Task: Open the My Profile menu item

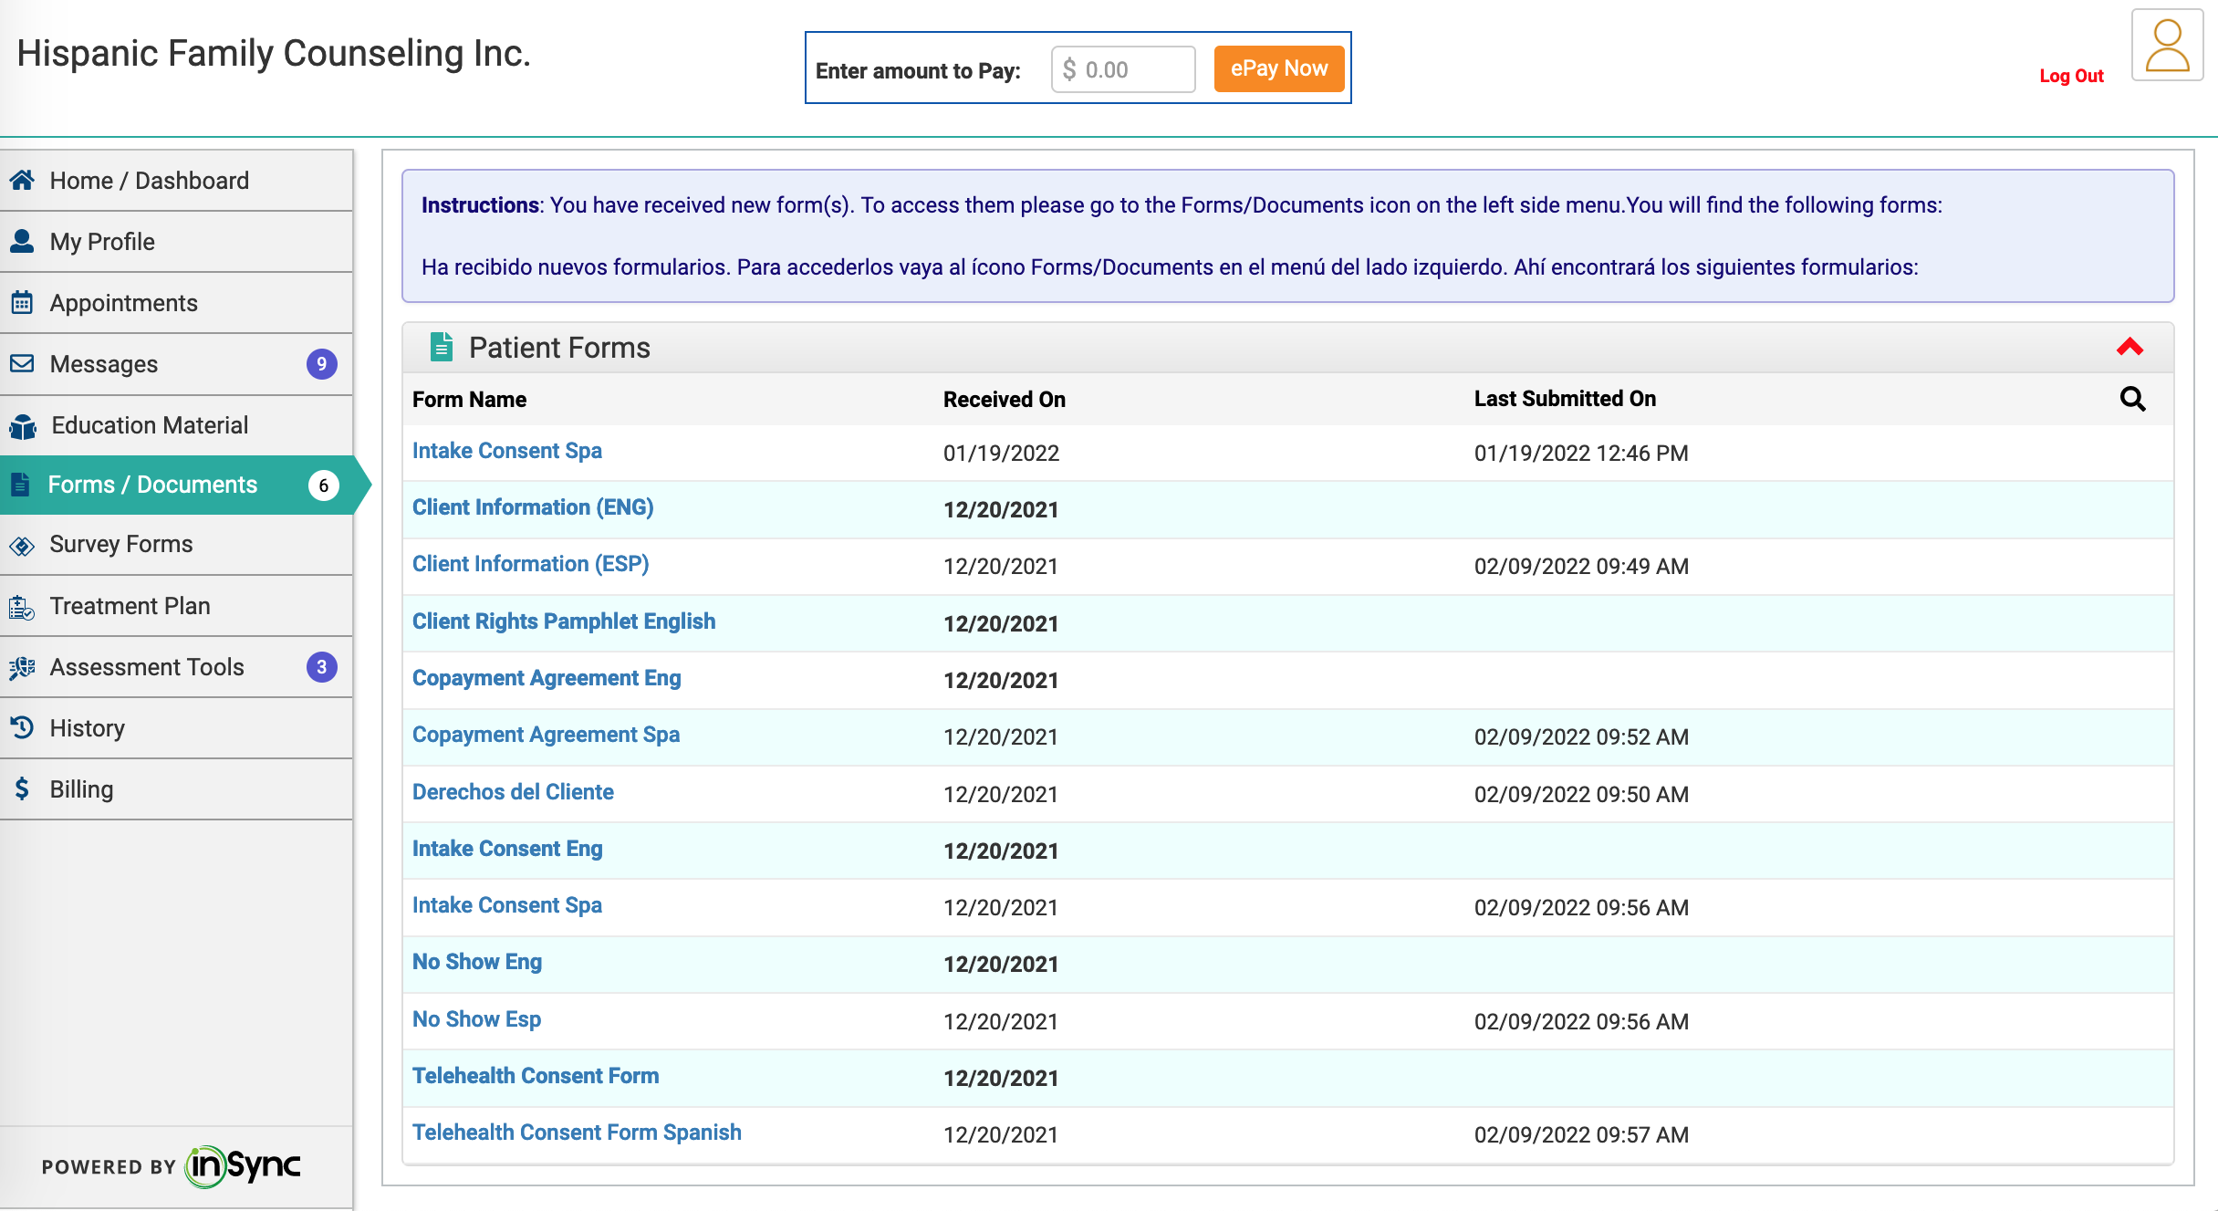Action: [102, 242]
